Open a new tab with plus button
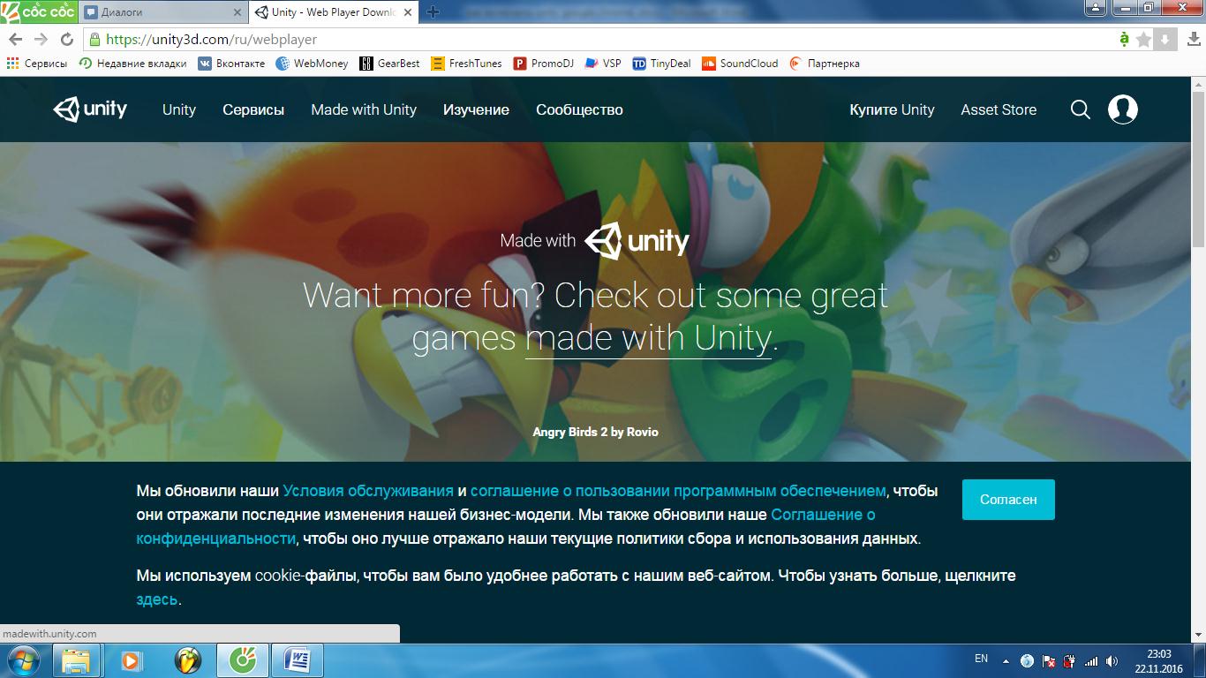 433,12
